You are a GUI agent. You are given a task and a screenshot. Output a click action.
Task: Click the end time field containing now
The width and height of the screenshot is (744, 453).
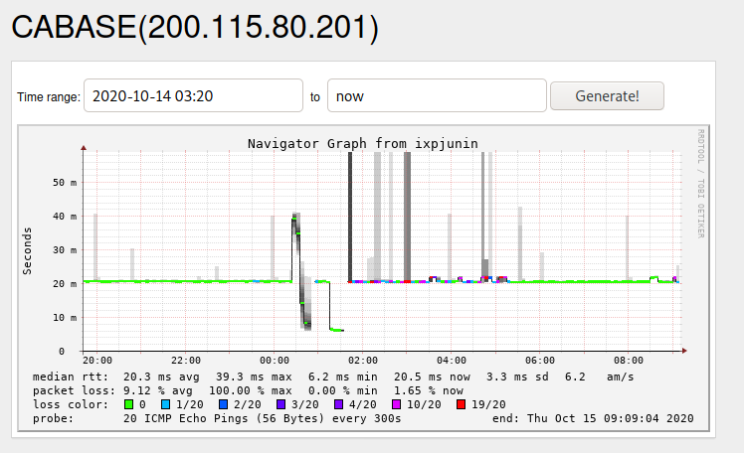point(437,96)
